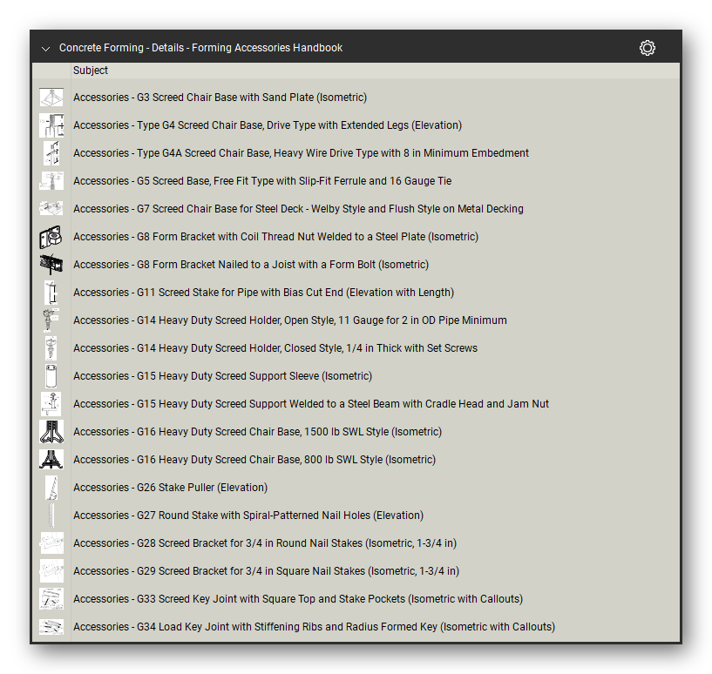Click thumbnail for G29 Screed Bracket
Viewport: 712px width, 674px height.
[x=51, y=571]
